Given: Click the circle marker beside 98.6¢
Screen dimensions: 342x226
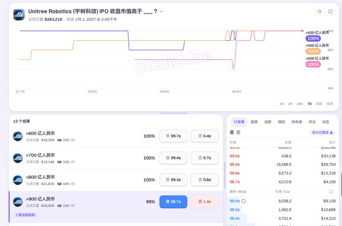Looking at the screenshot, I should [x=243, y=201].
